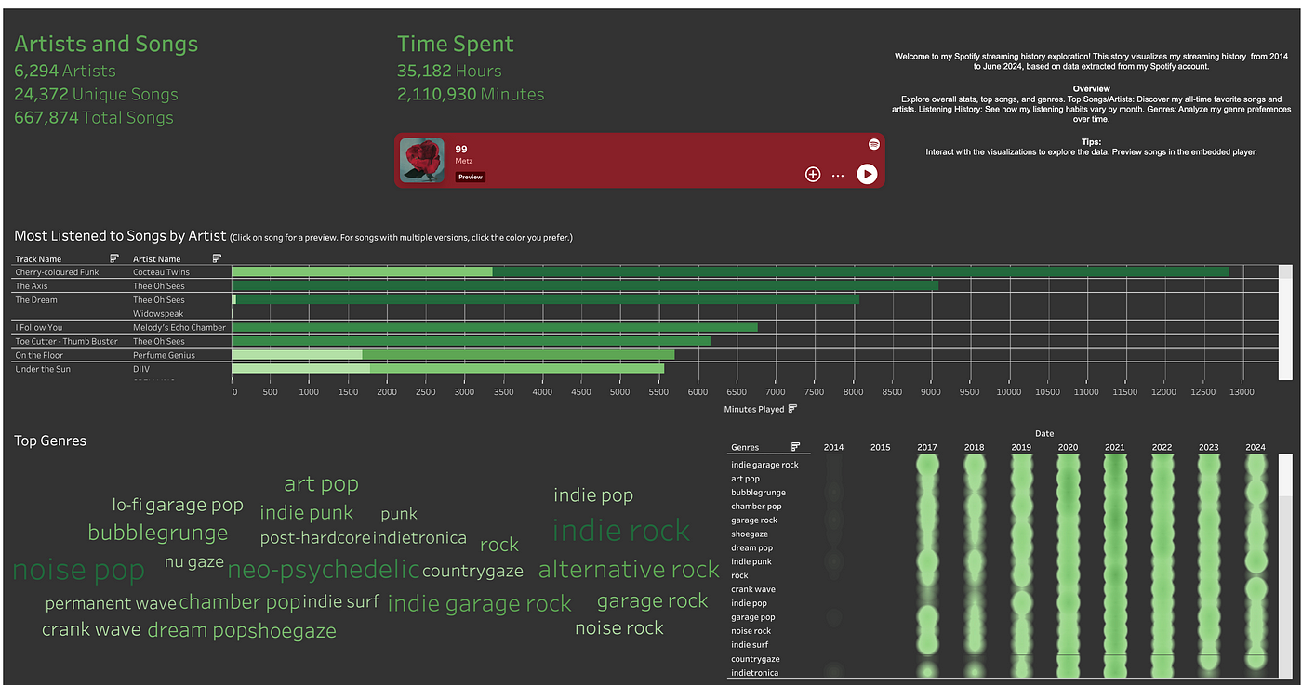Image resolution: width=1302 pixels, height=685 pixels.
Task: Sort using the Genres header icon
Action: (796, 447)
